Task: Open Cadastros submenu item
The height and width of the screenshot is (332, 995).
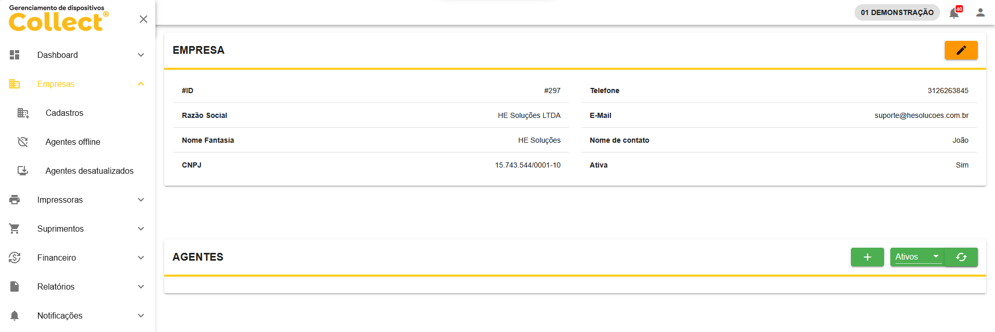Action: click(x=64, y=113)
